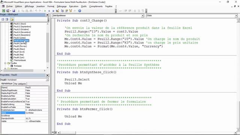The image size is (240, 135).
Task: Open Object Browser toolbar icon
Action: [70, 11]
